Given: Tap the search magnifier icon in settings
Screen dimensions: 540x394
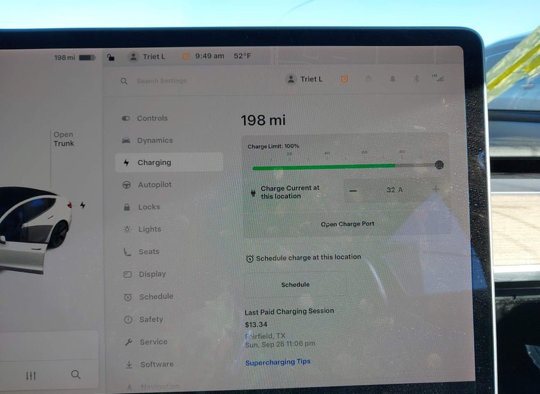Looking at the screenshot, I should tap(124, 81).
